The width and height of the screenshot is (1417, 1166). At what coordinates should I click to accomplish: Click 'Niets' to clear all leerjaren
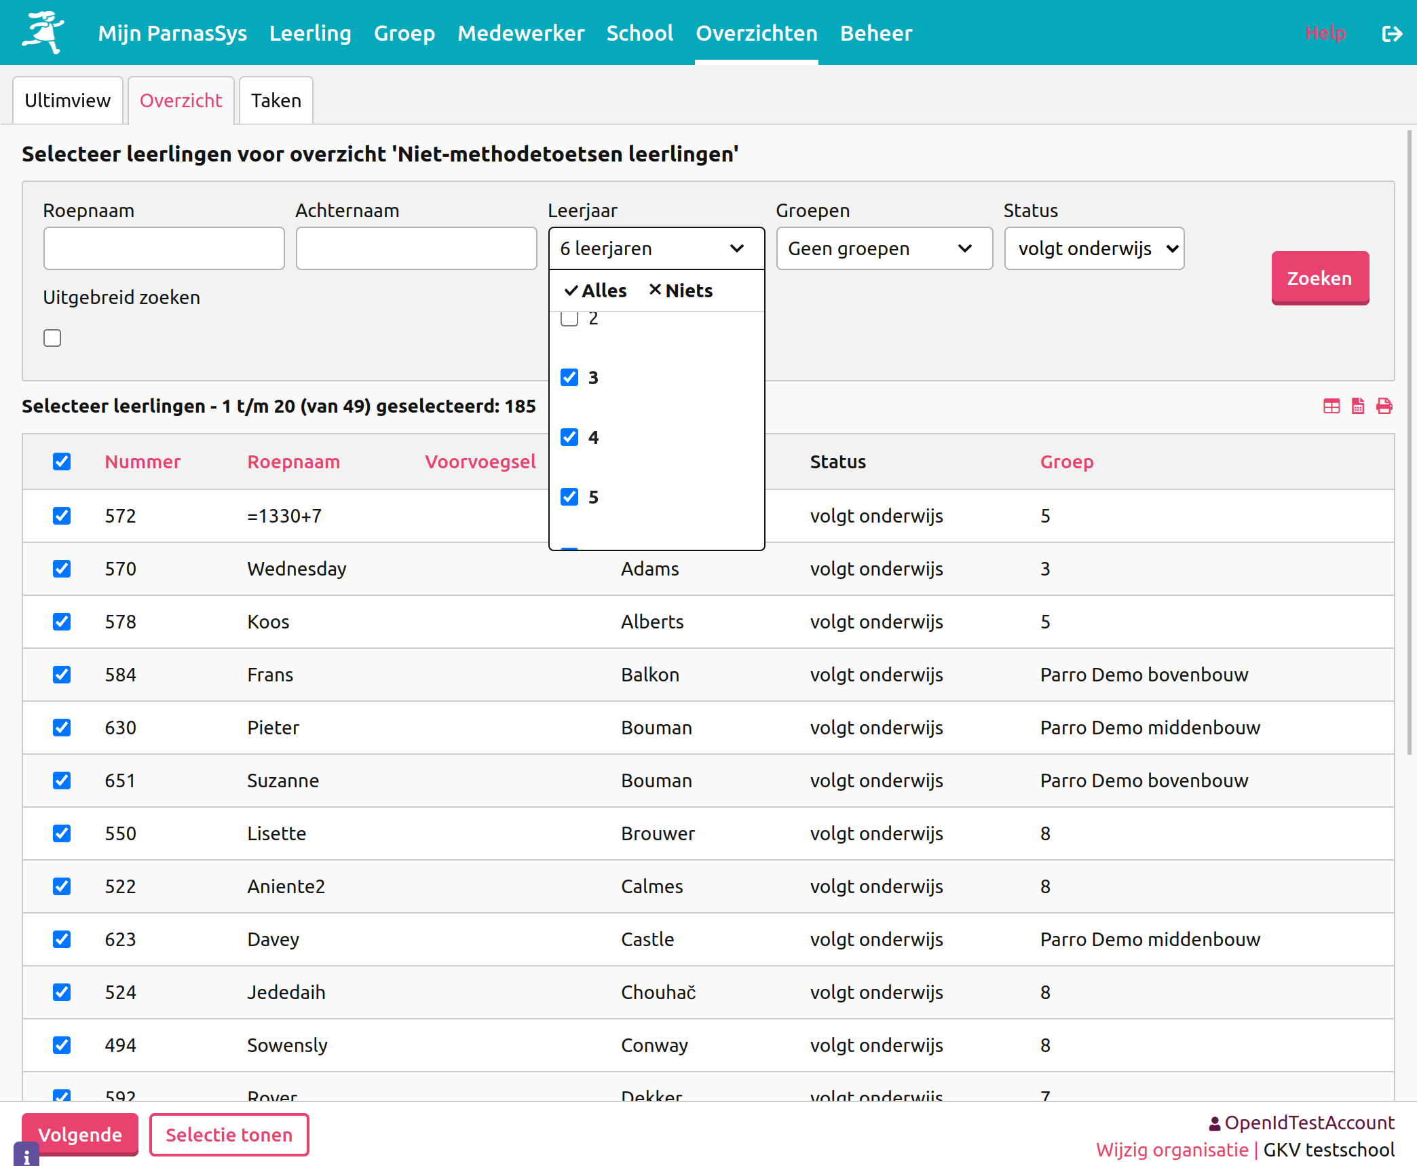click(x=681, y=290)
